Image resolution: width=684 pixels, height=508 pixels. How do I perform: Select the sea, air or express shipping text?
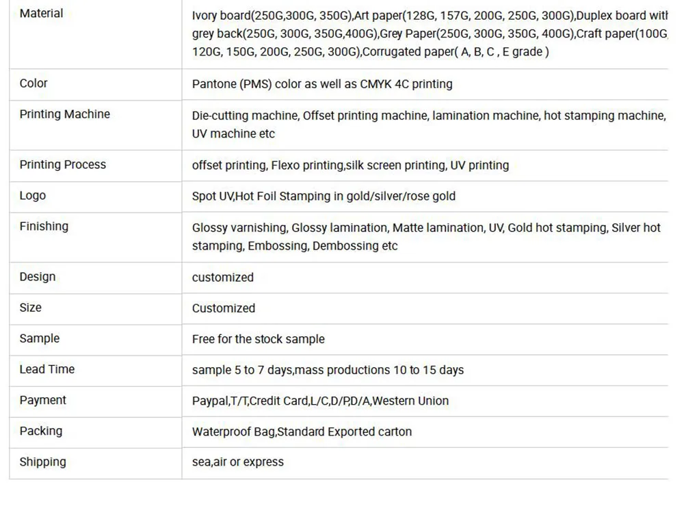237,462
